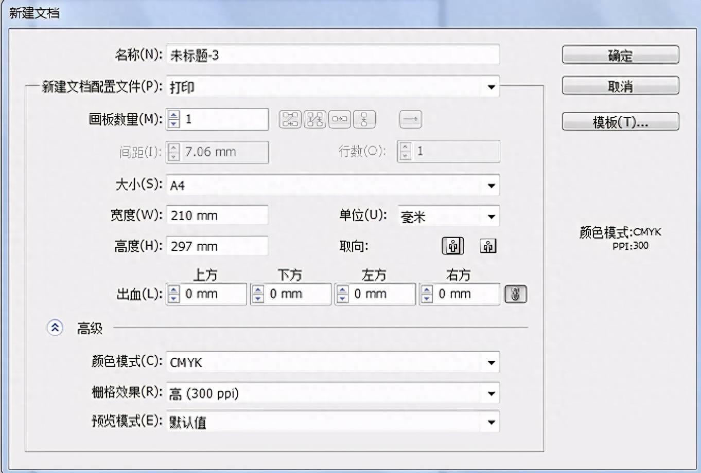Screen dimensions: 701x473
Task: Toggle the bleed link chain icon
Action: point(516,294)
